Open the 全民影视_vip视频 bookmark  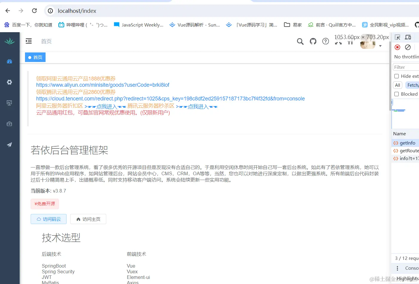pos(386,25)
